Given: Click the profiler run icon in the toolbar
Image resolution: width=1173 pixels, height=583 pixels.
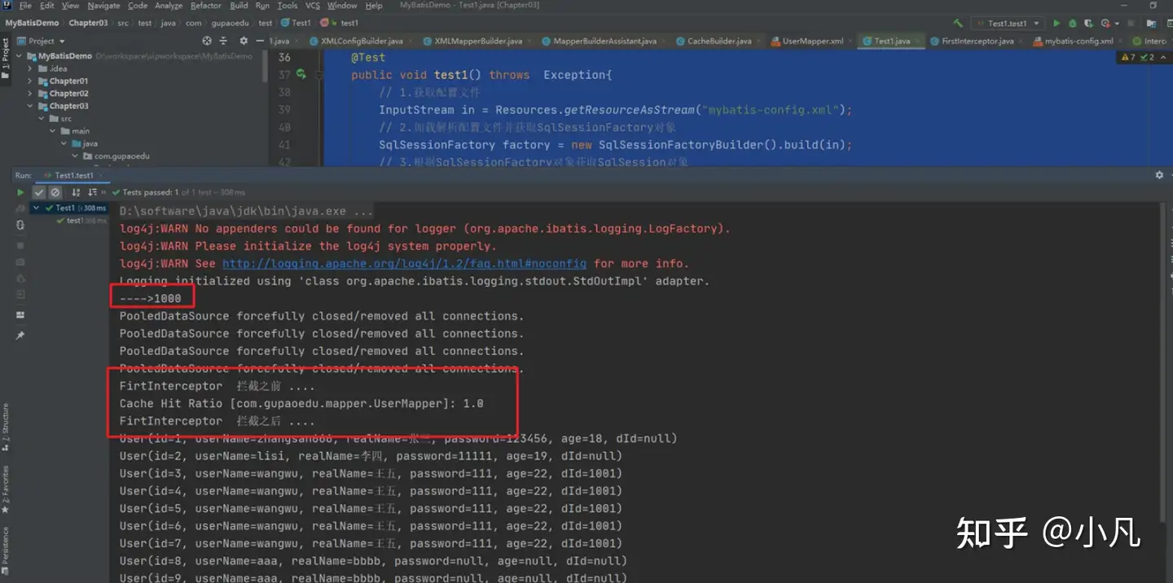Looking at the screenshot, I should coord(1105,24).
